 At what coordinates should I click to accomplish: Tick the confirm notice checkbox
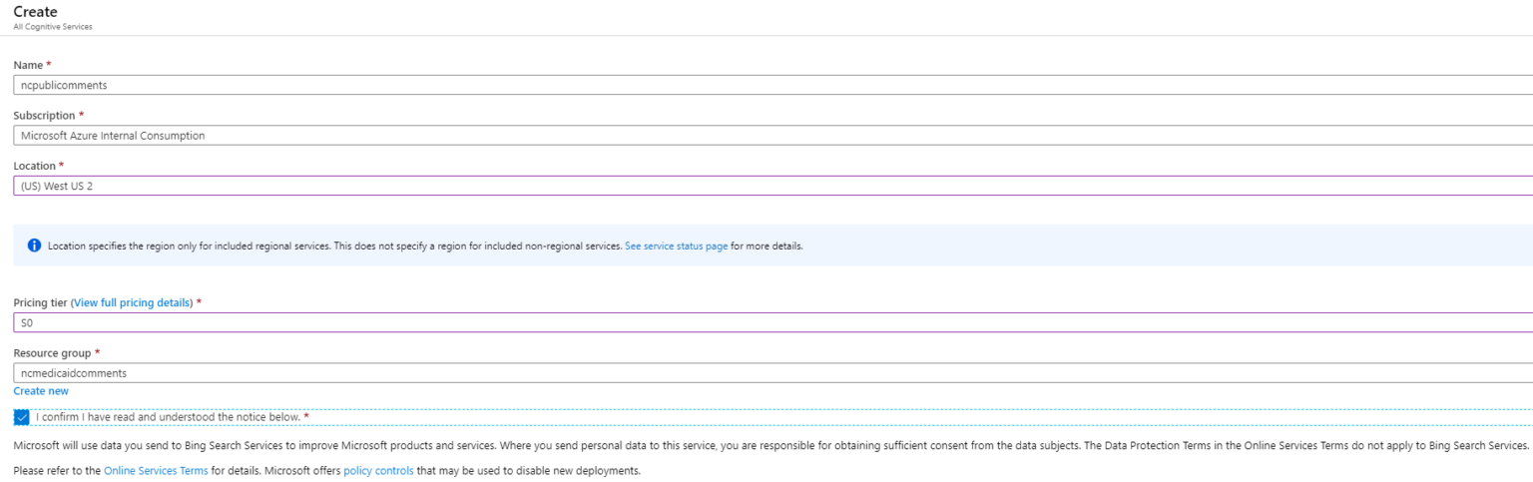pyautogui.click(x=22, y=417)
